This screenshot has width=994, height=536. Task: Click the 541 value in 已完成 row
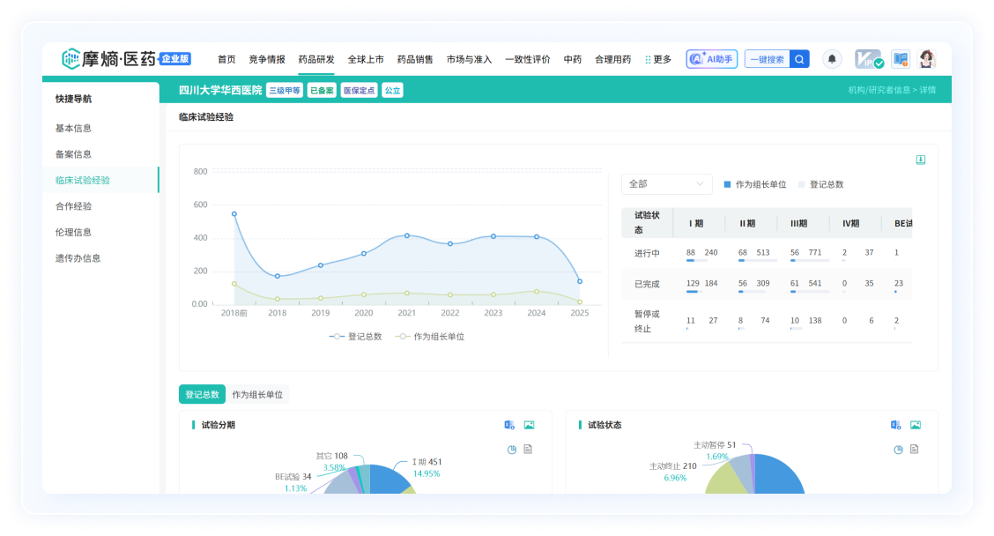814,284
